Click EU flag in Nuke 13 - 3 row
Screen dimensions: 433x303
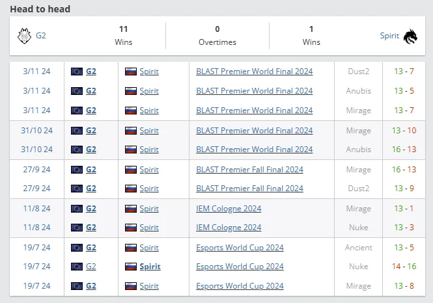pos(77,228)
